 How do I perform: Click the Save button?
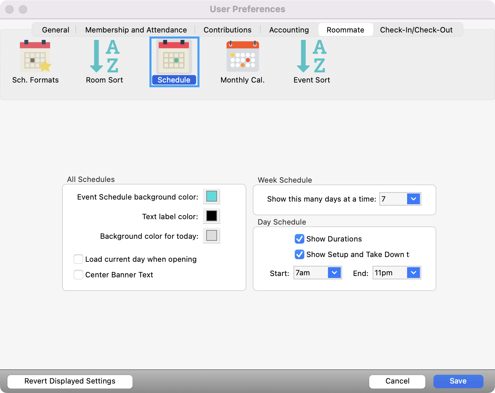[x=458, y=381]
